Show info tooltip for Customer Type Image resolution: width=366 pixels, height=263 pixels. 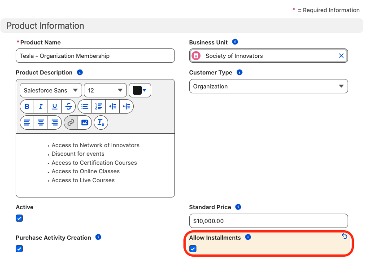tap(240, 72)
